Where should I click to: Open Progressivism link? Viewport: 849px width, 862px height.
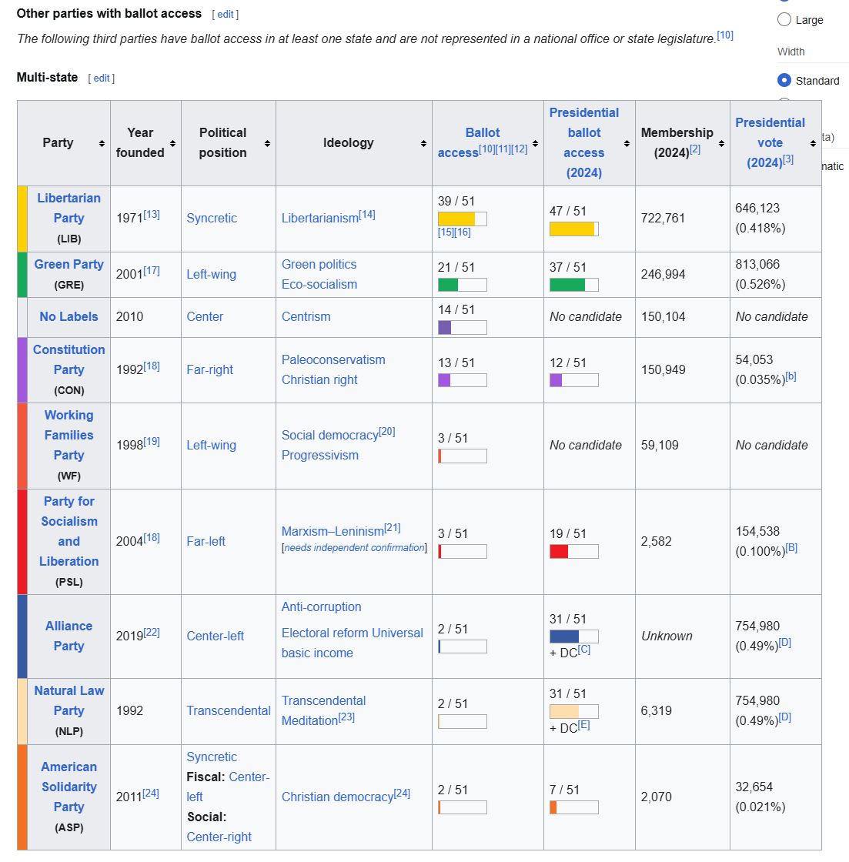pyautogui.click(x=320, y=455)
